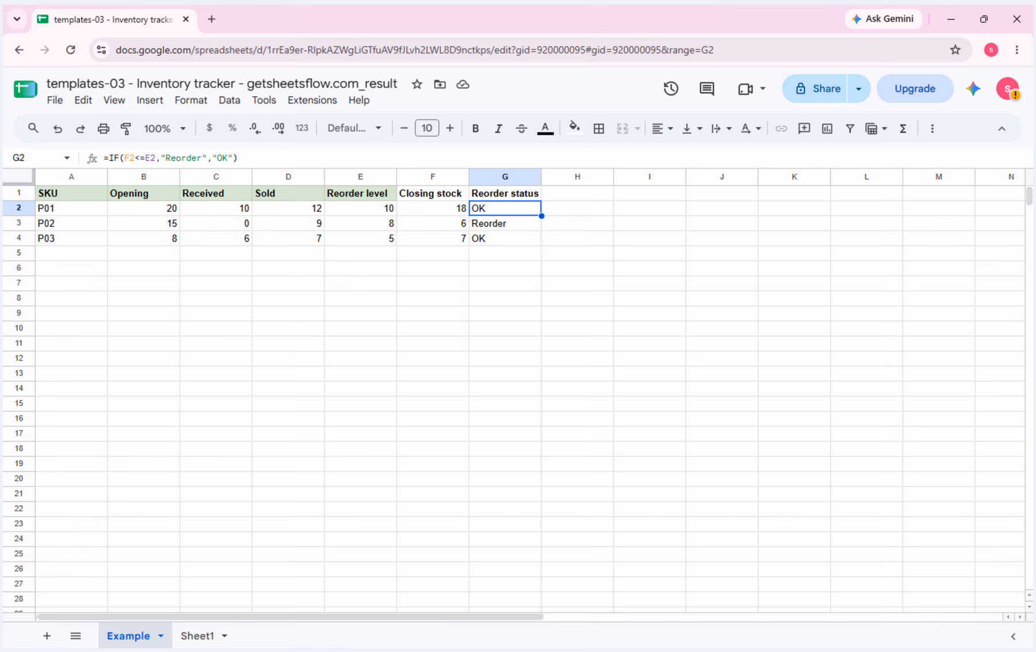
Task: Toggle strikethrough formatting
Action: pos(521,128)
